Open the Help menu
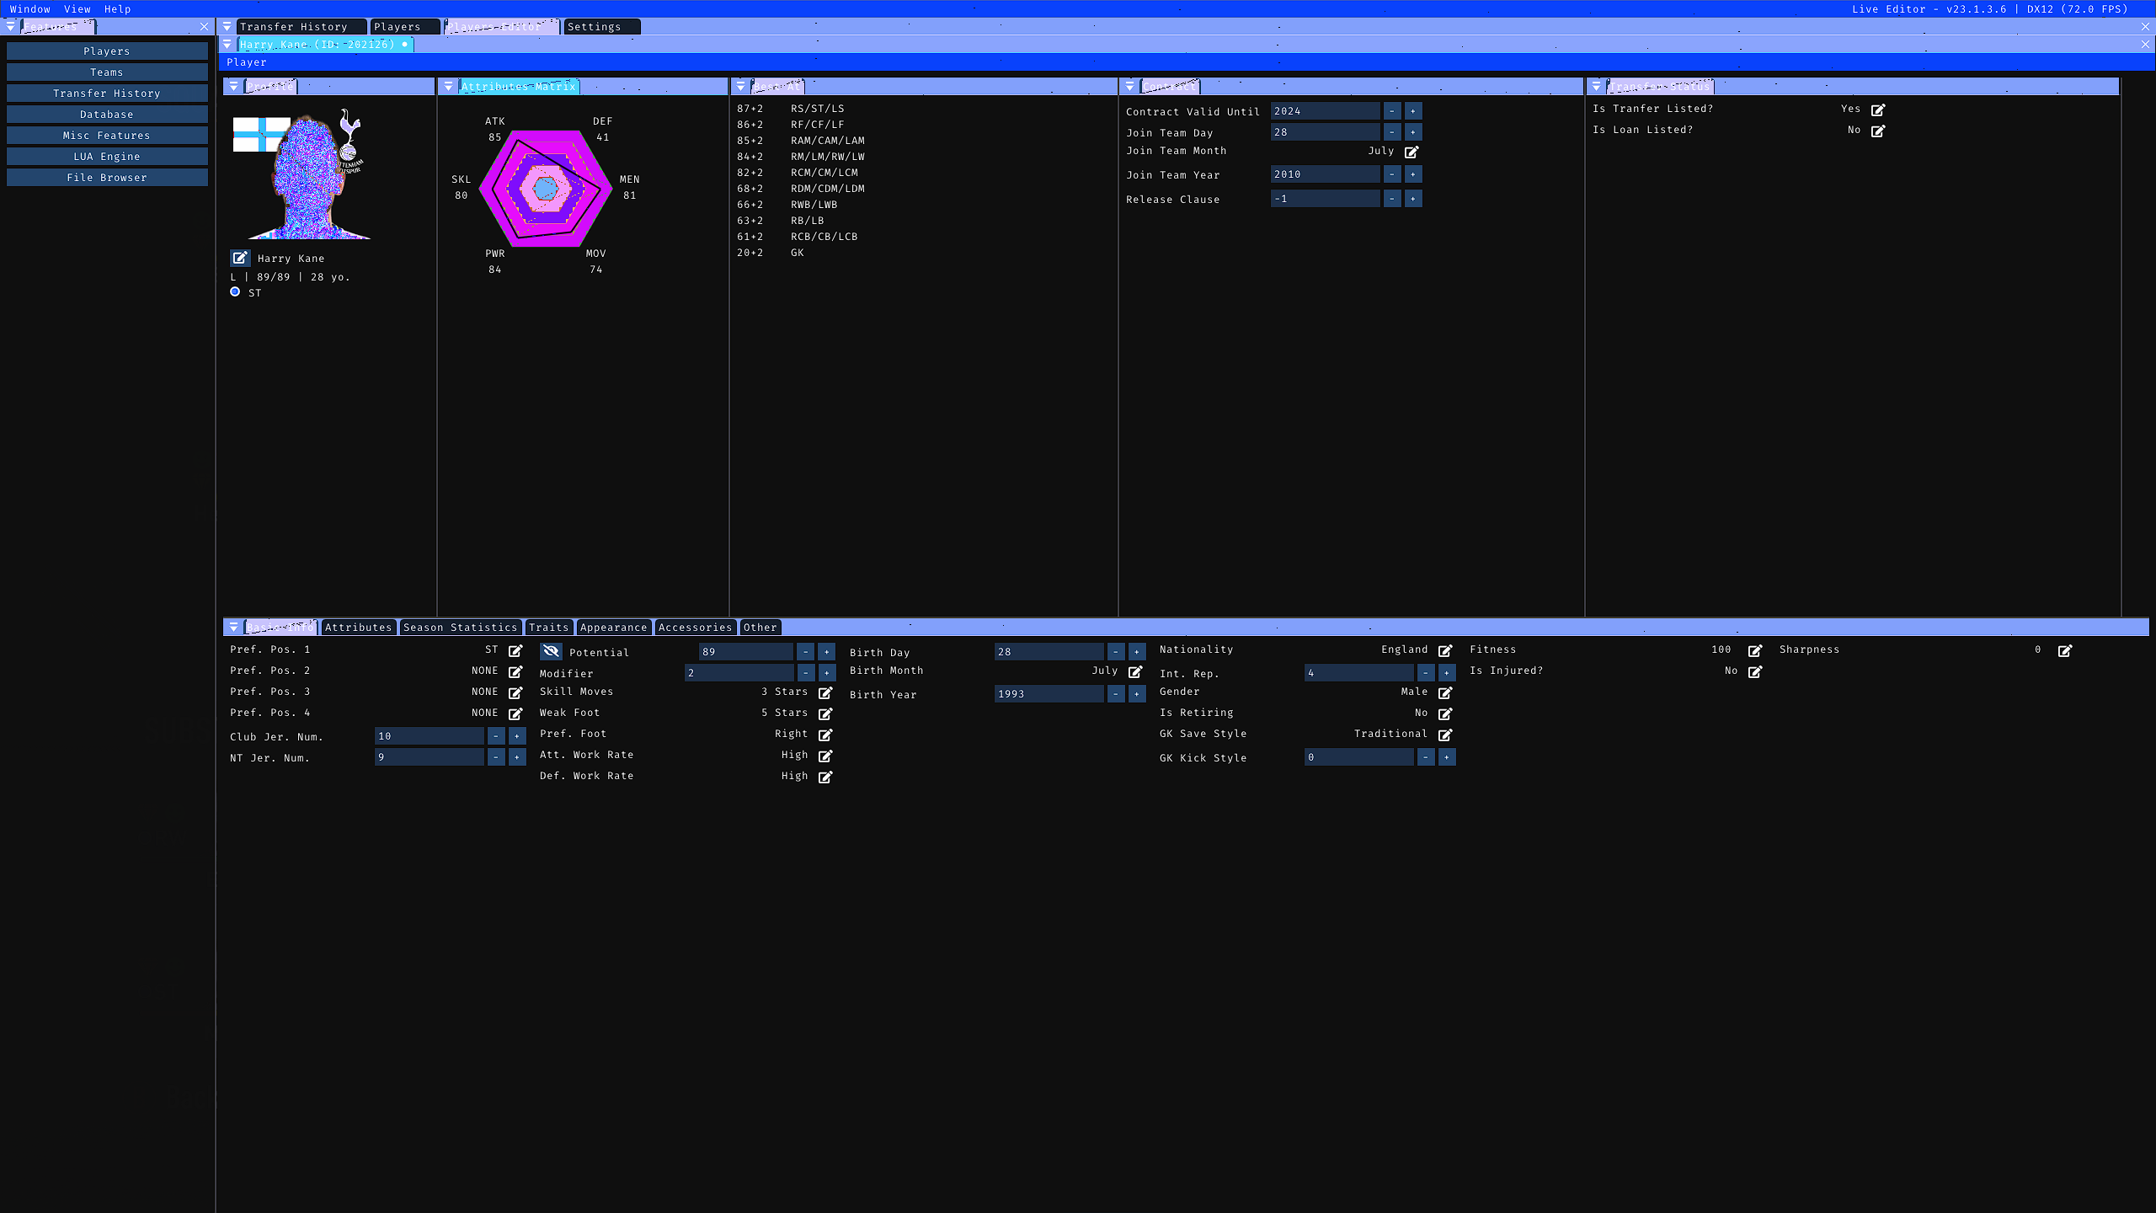2156x1213 pixels. 117,9
